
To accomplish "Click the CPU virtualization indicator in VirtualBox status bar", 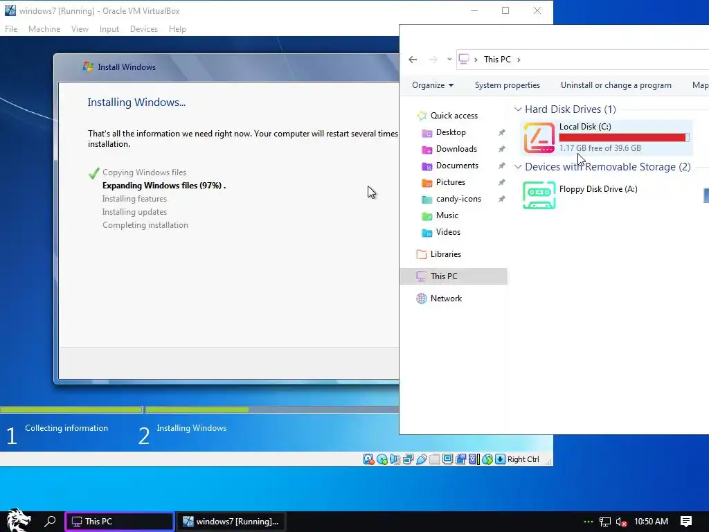I will tap(474, 459).
